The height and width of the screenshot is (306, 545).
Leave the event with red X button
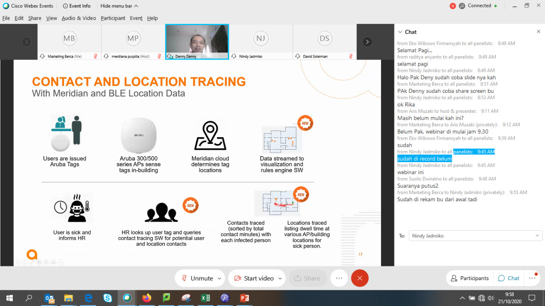(360, 278)
